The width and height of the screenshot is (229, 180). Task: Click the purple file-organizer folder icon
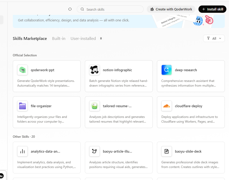click(22, 106)
